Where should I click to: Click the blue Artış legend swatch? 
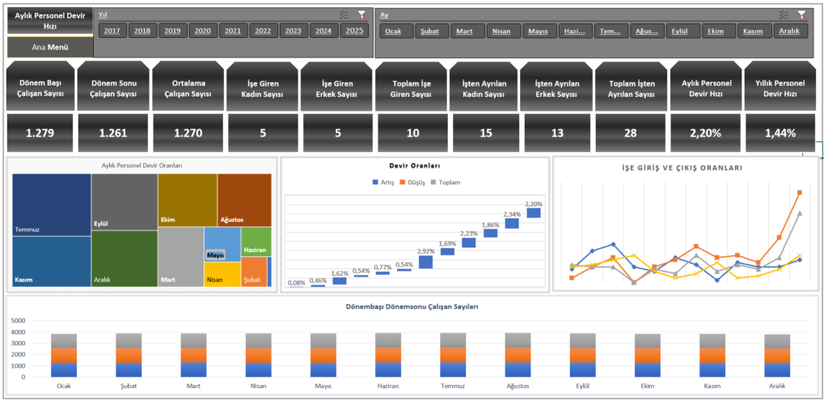(375, 182)
